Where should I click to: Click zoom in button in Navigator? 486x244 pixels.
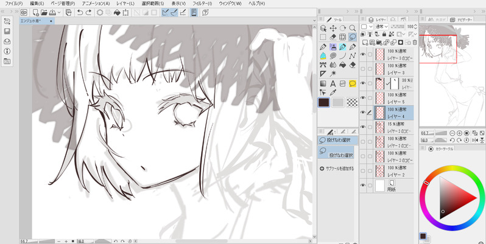pyautogui.click(x=459, y=133)
